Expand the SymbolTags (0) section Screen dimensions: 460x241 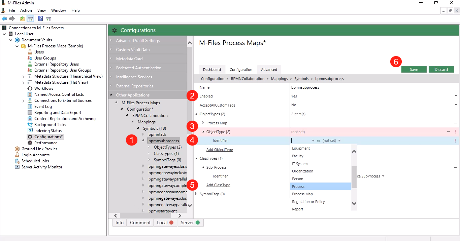coord(197,194)
